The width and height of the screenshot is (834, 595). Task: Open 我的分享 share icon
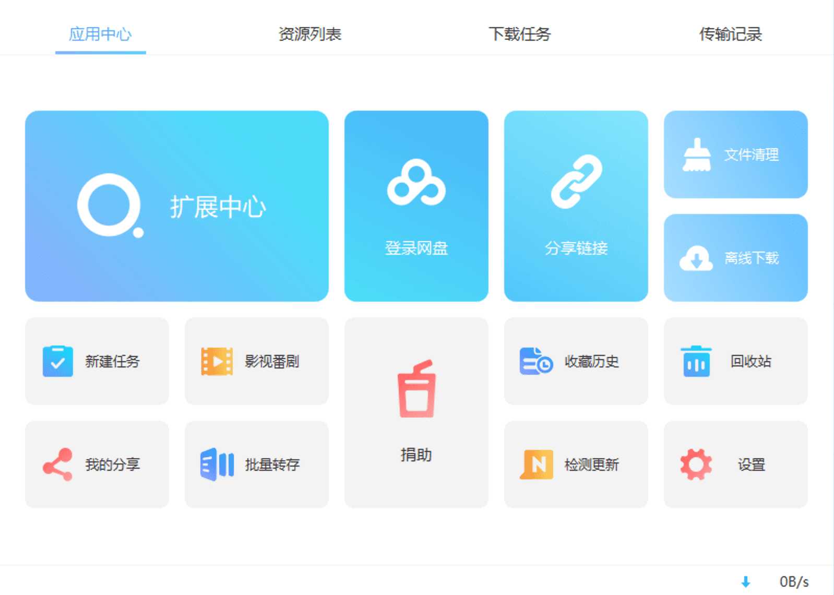[x=58, y=465]
